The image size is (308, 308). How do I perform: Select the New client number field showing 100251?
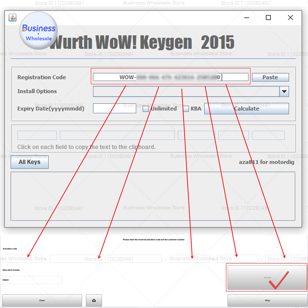click(32, 280)
